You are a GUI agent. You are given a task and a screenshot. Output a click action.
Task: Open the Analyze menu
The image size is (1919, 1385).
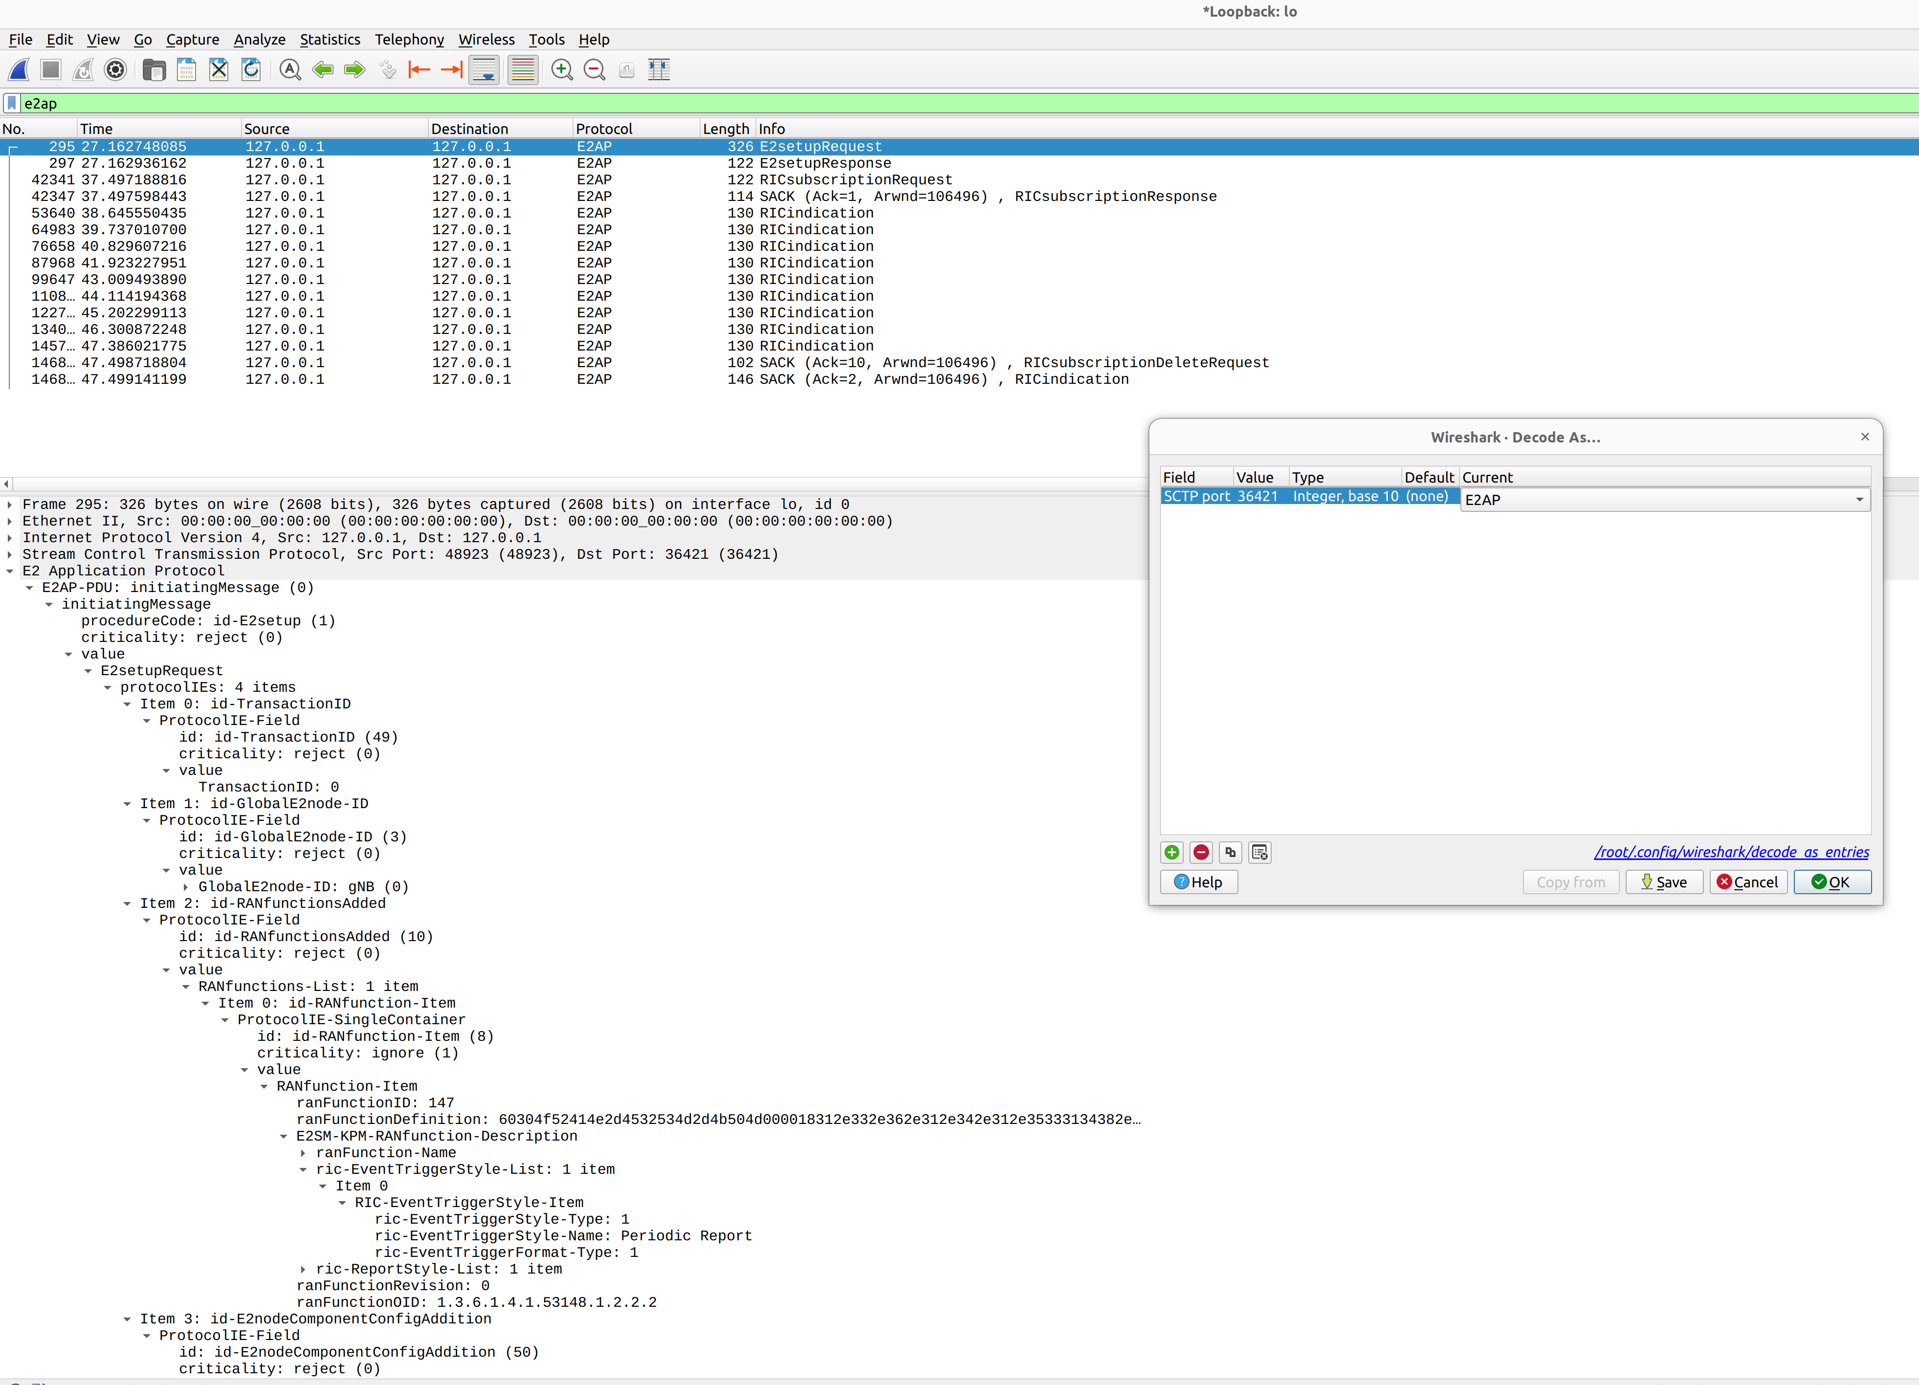click(259, 40)
